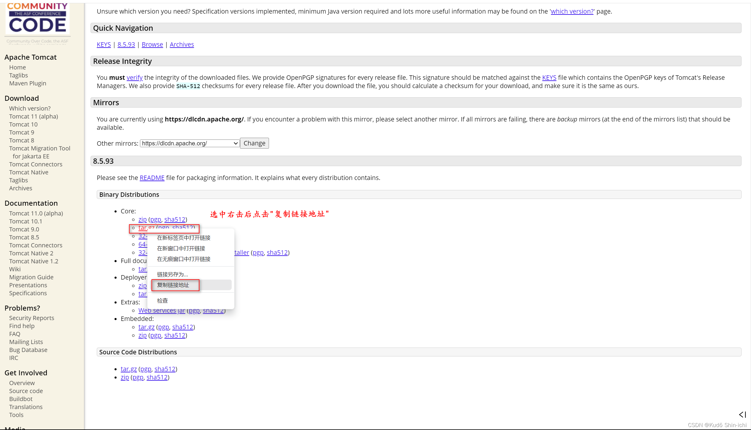Open Tomcat 8.5 documentation link

(x=24, y=237)
